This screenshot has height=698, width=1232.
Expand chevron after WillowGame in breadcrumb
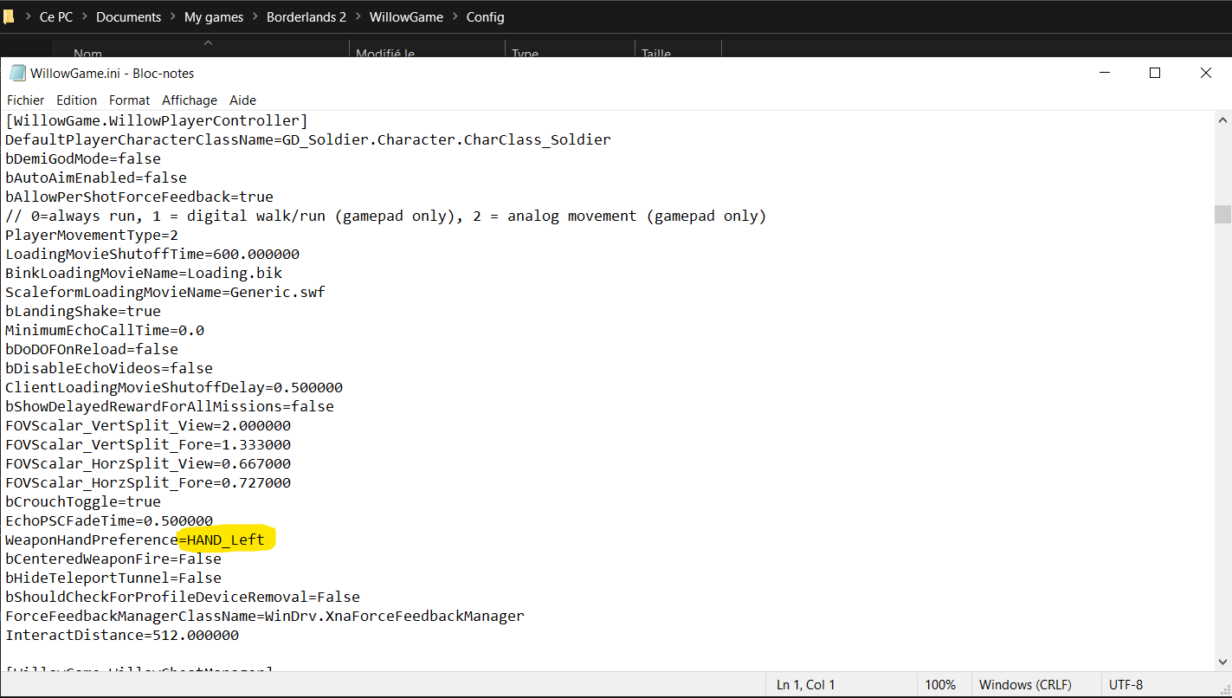tap(455, 17)
